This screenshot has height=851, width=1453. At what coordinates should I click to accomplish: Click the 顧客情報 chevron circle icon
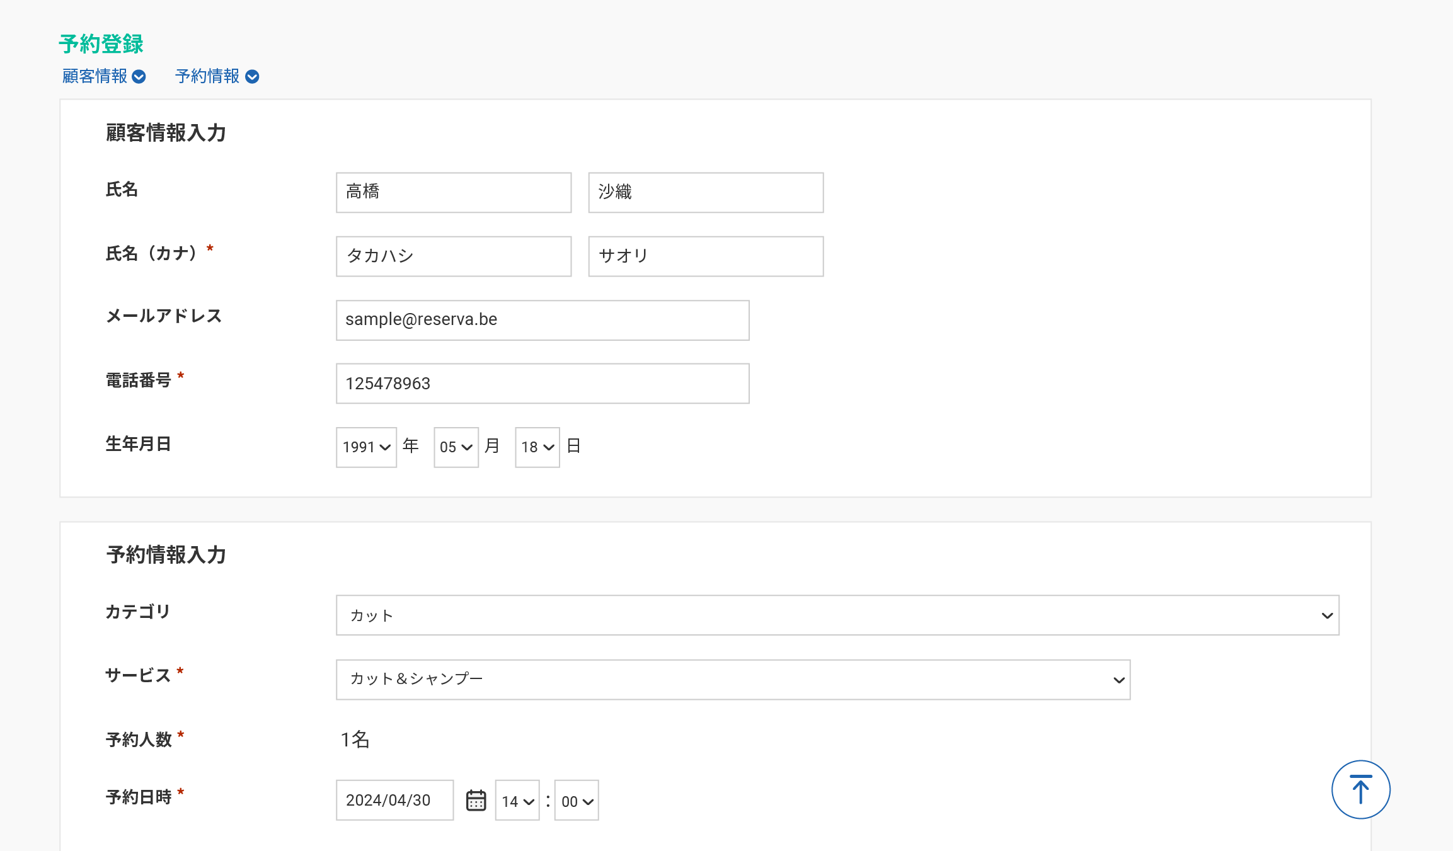[139, 77]
